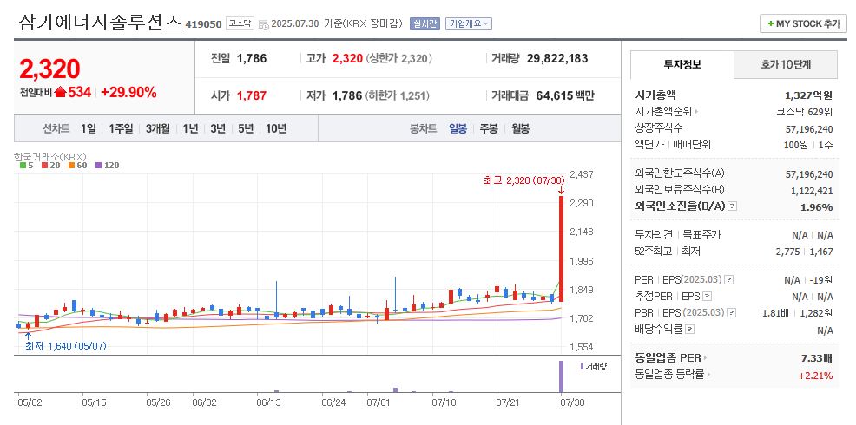Click the 코스닥 629위 rank value
Viewport: 856px width, 425px height.
805,112
